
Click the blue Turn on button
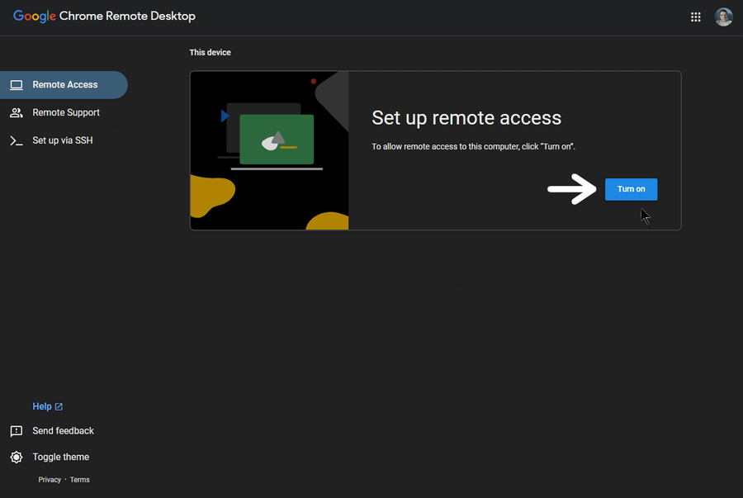click(x=631, y=189)
